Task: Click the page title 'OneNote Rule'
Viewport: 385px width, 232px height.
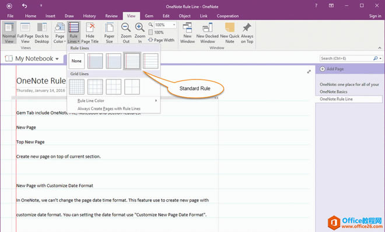Action: (x=41, y=81)
